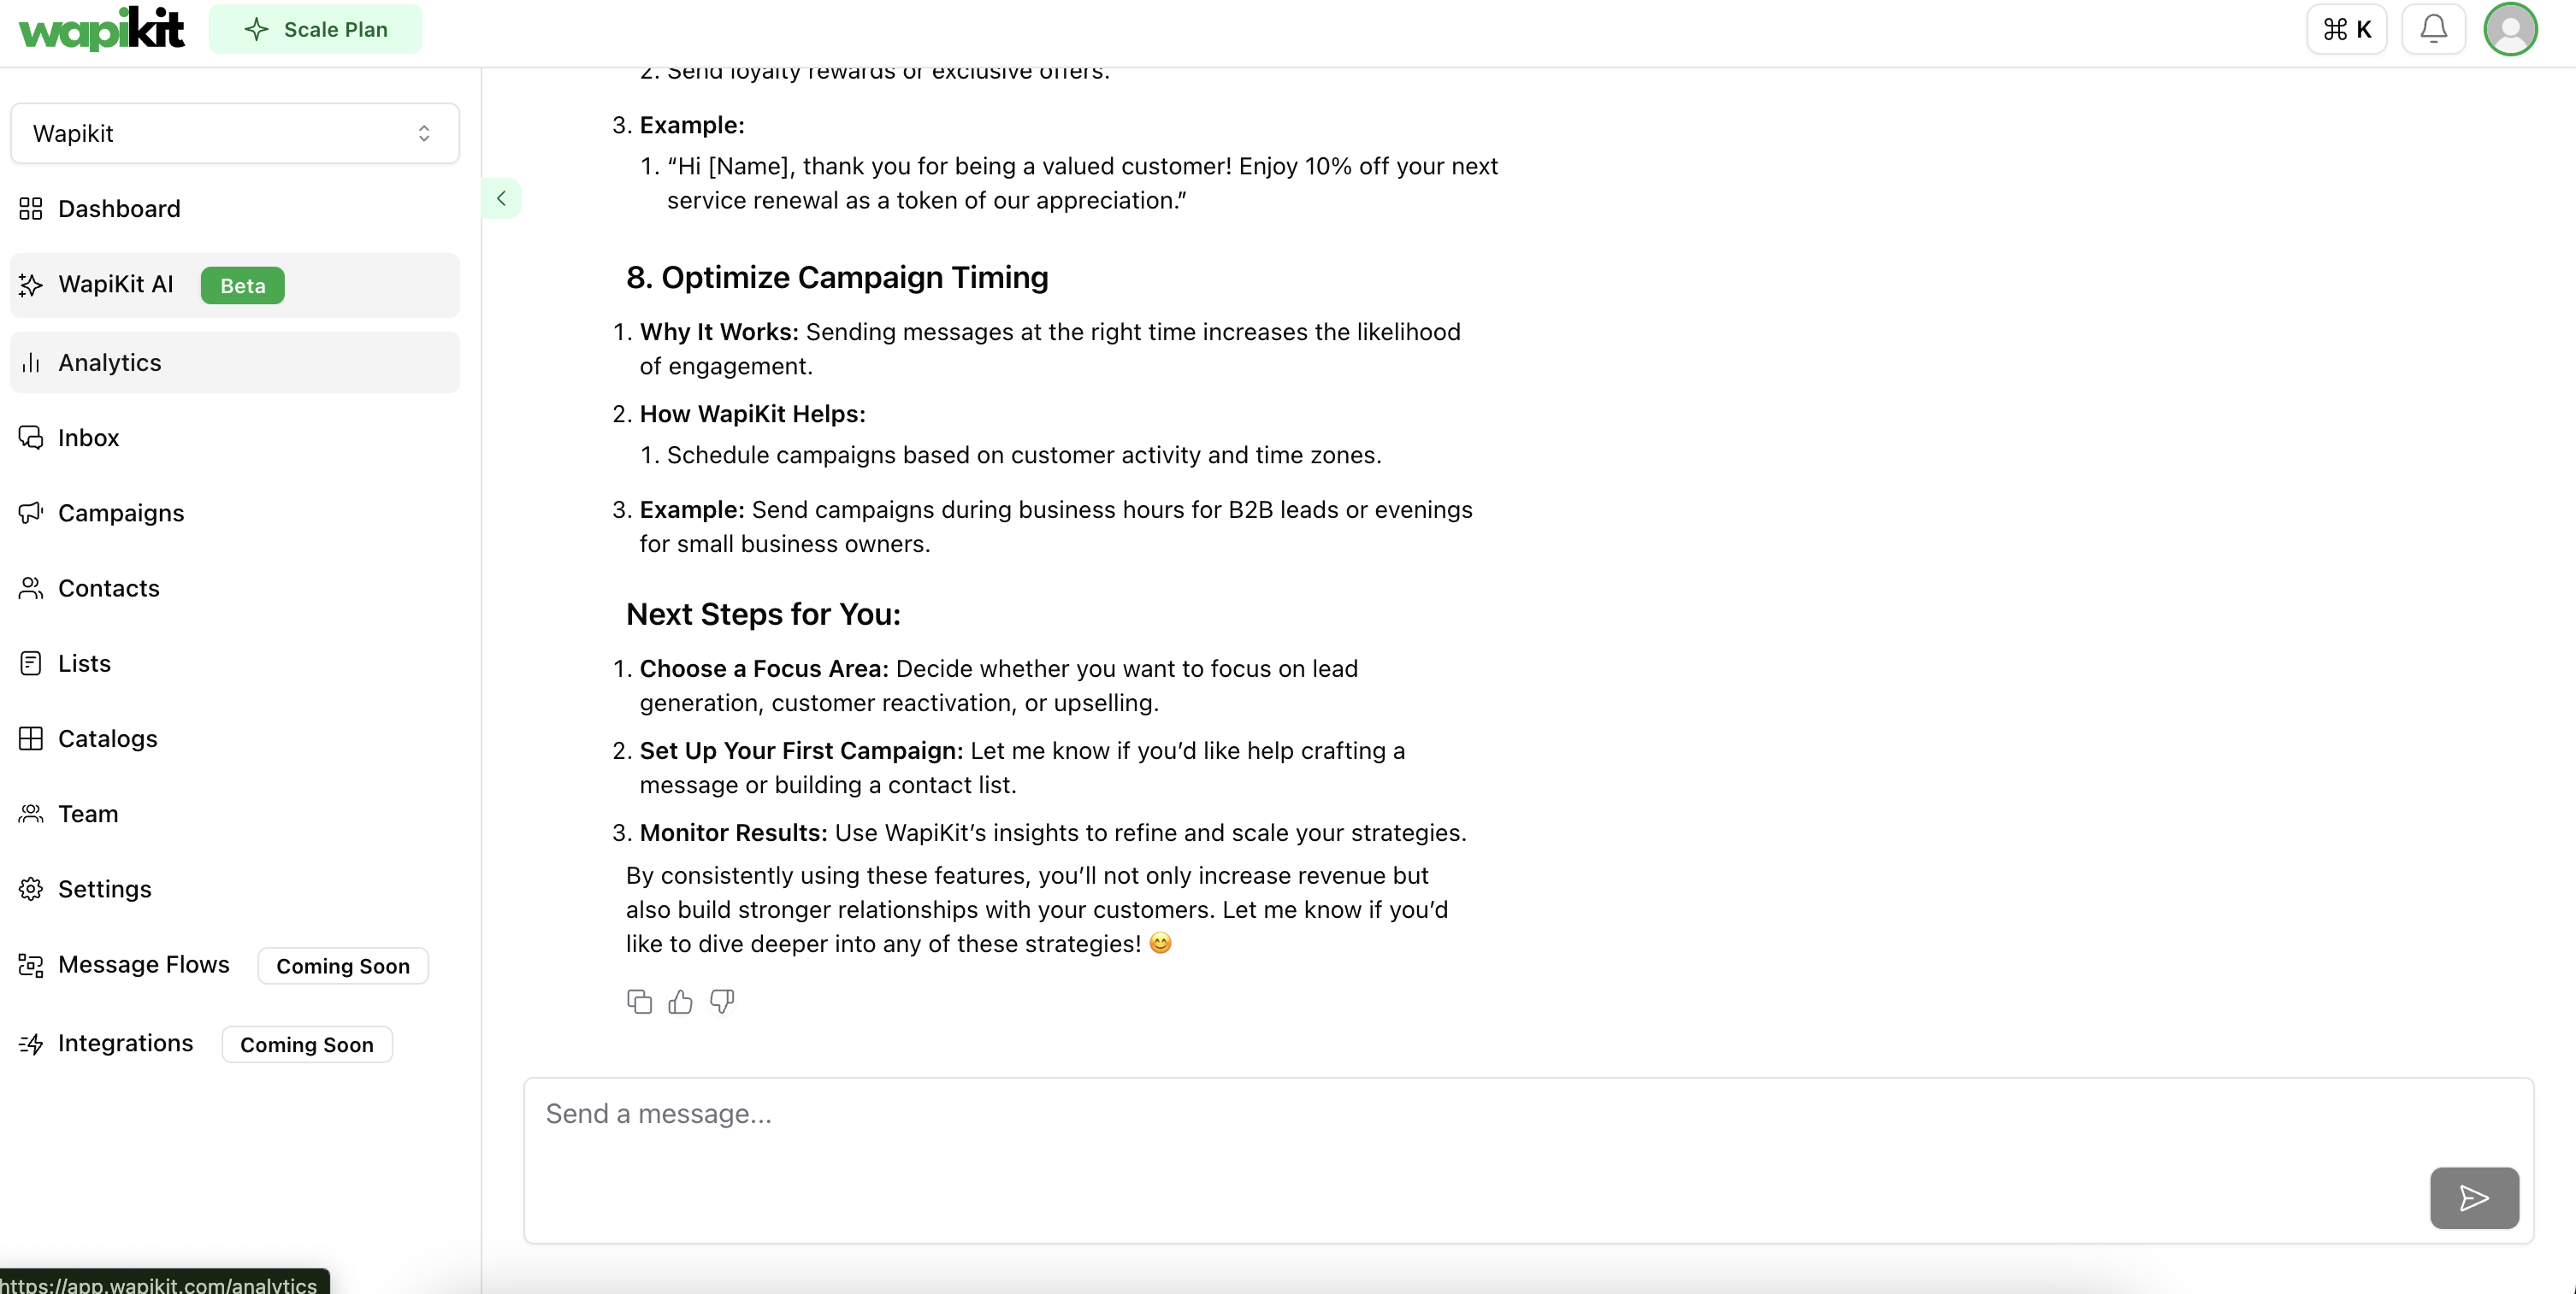Click the Dashboard grid icon

(x=31, y=209)
